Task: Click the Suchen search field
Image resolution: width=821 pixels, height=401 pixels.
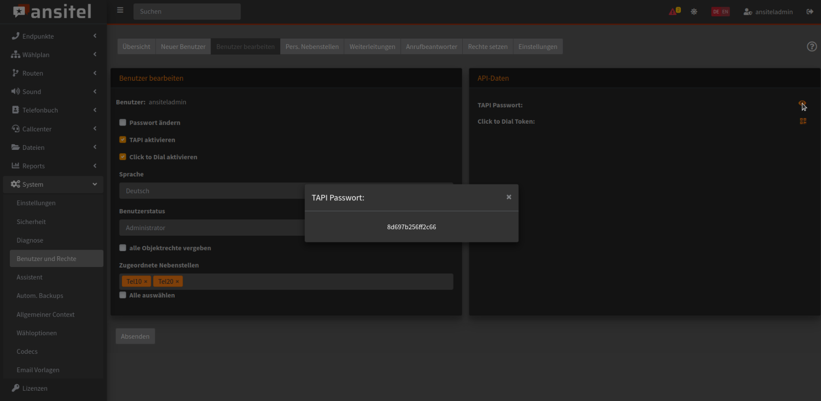Action: point(187,12)
